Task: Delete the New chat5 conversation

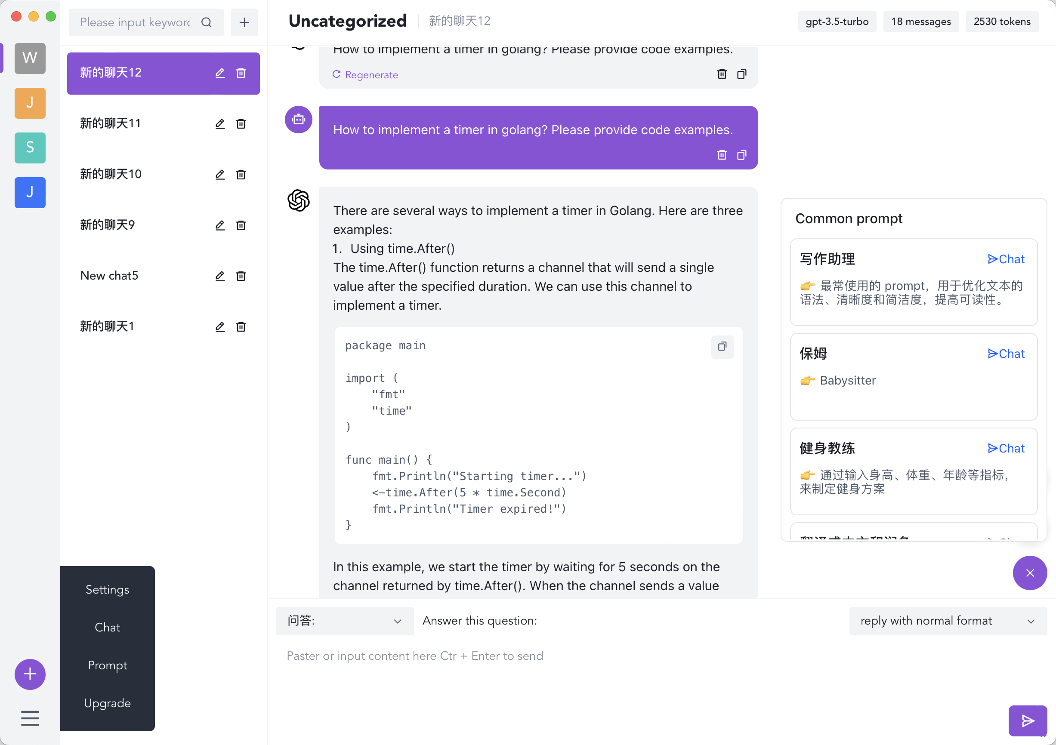Action: coord(241,276)
